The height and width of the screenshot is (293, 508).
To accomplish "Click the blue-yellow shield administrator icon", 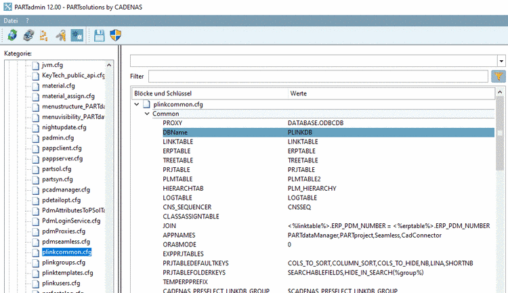I will (116, 35).
